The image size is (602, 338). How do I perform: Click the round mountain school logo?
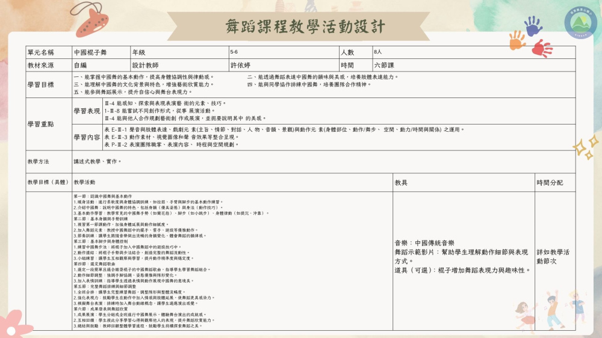click(x=580, y=22)
